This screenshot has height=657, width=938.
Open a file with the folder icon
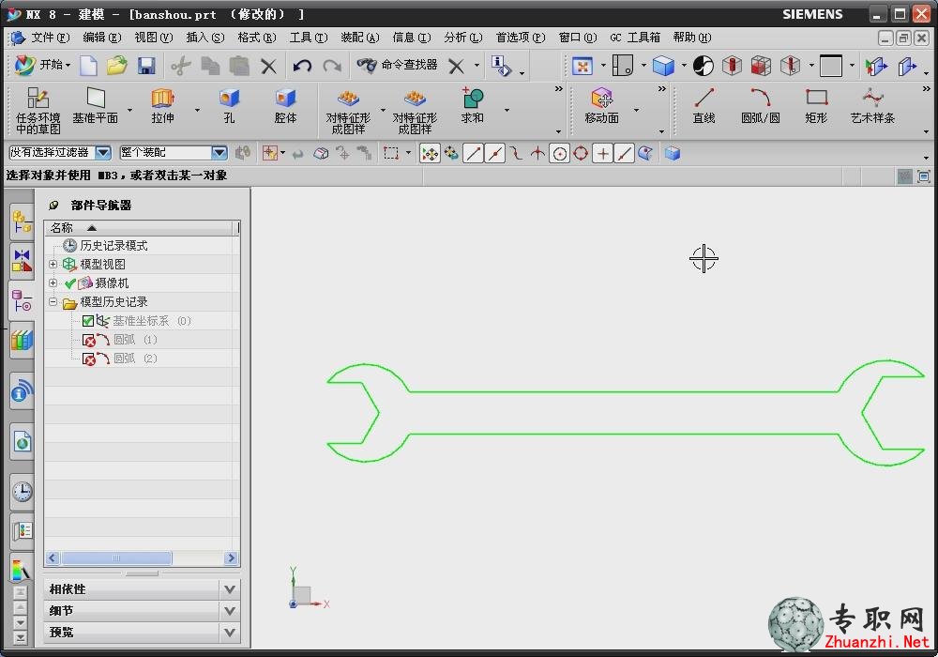click(116, 66)
